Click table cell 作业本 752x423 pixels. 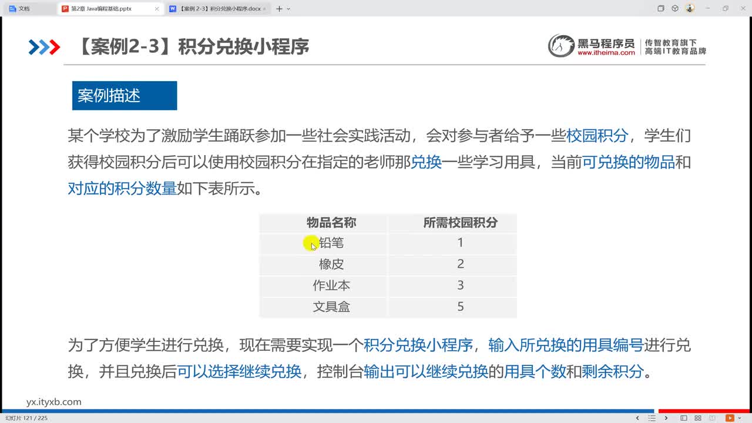(x=331, y=286)
